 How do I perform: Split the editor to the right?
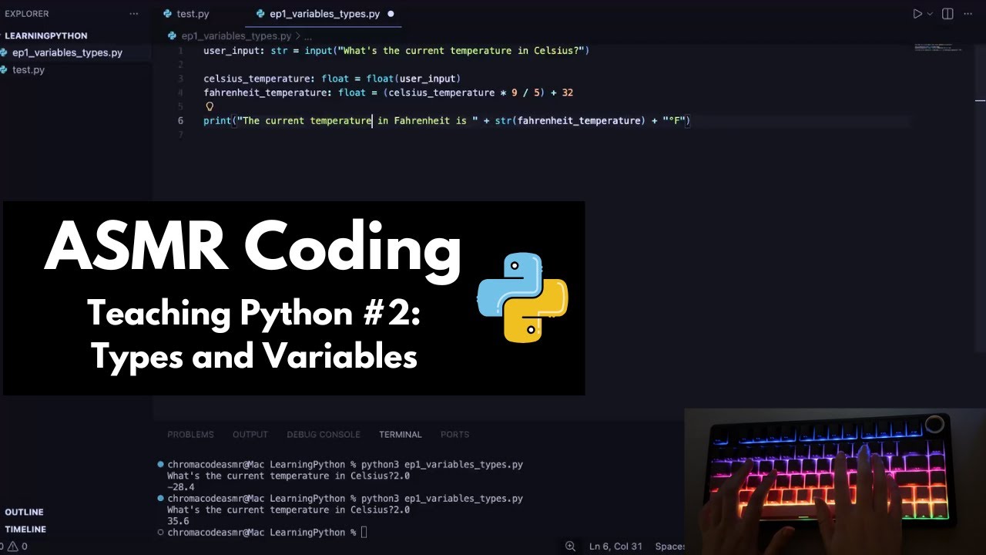[947, 14]
